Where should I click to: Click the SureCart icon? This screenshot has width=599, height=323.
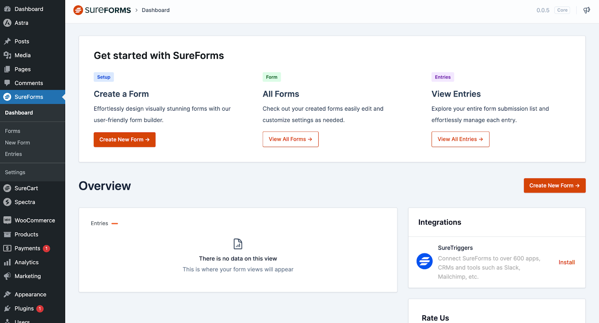pos(7,188)
